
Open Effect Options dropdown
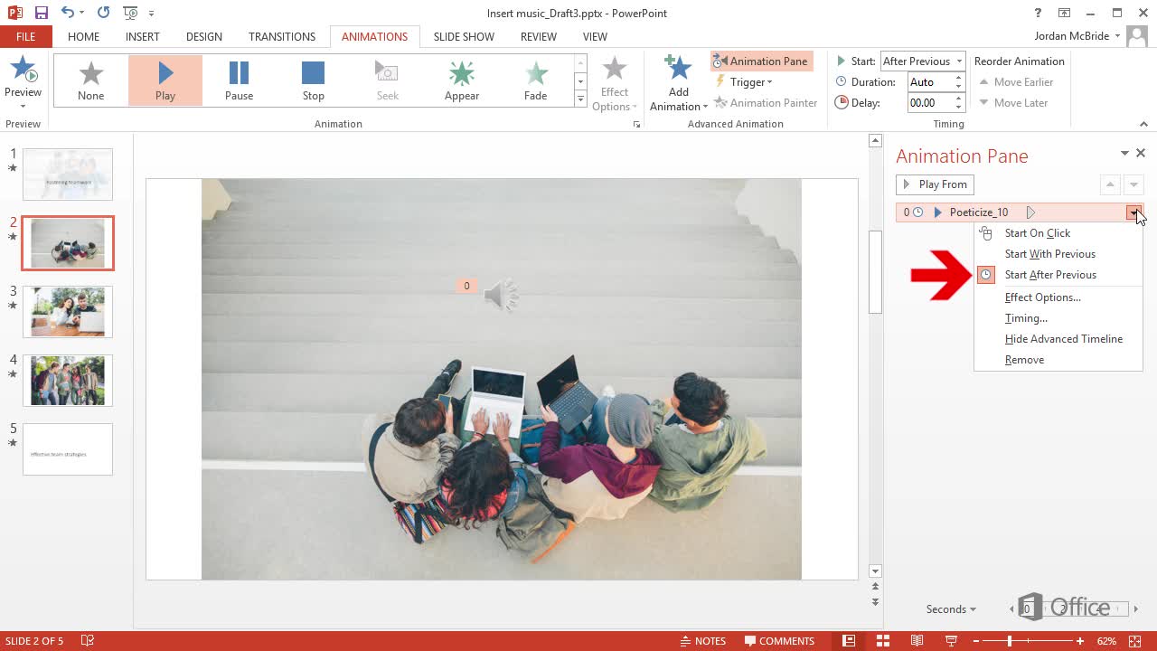(615, 84)
